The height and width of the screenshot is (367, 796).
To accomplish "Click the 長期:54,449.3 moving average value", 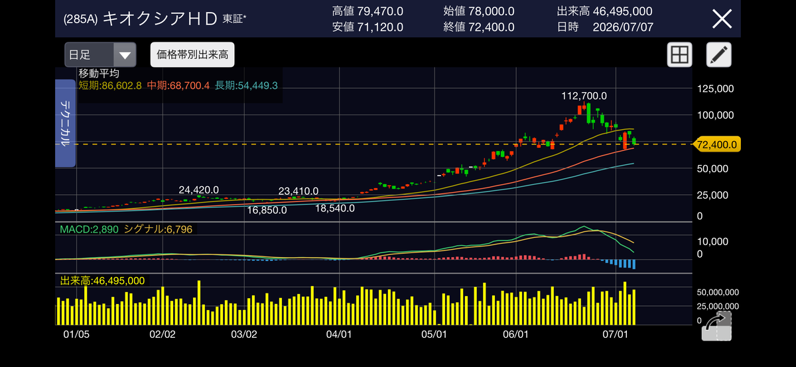I will (x=246, y=85).
